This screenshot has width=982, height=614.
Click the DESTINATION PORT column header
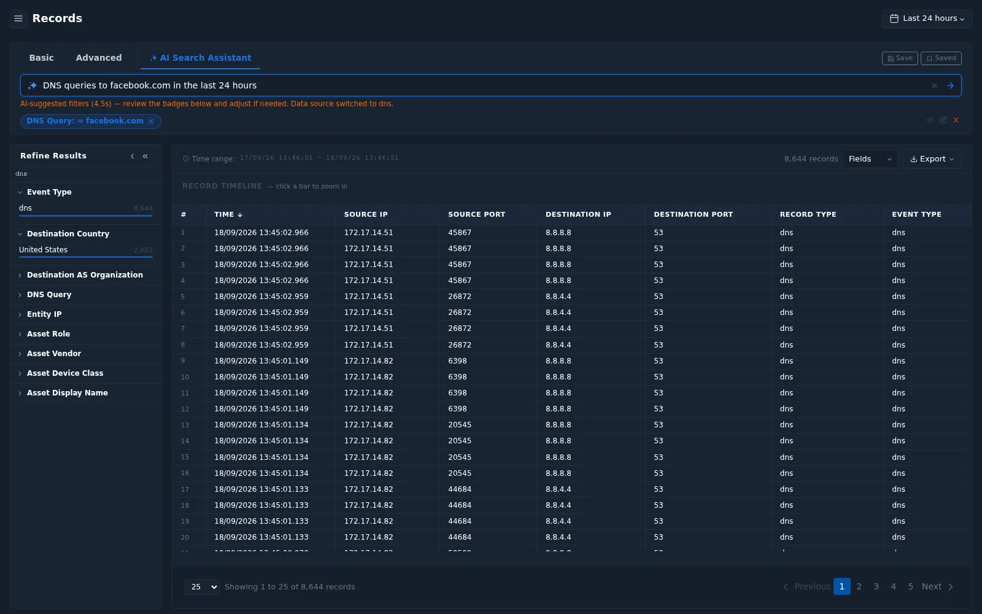(x=694, y=214)
